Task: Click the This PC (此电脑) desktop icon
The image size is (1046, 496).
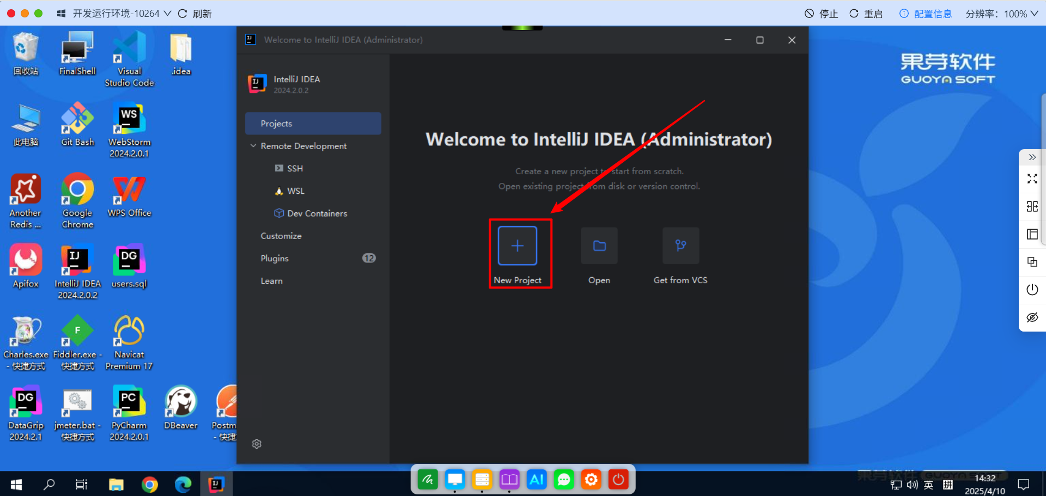Action: click(26, 125)
